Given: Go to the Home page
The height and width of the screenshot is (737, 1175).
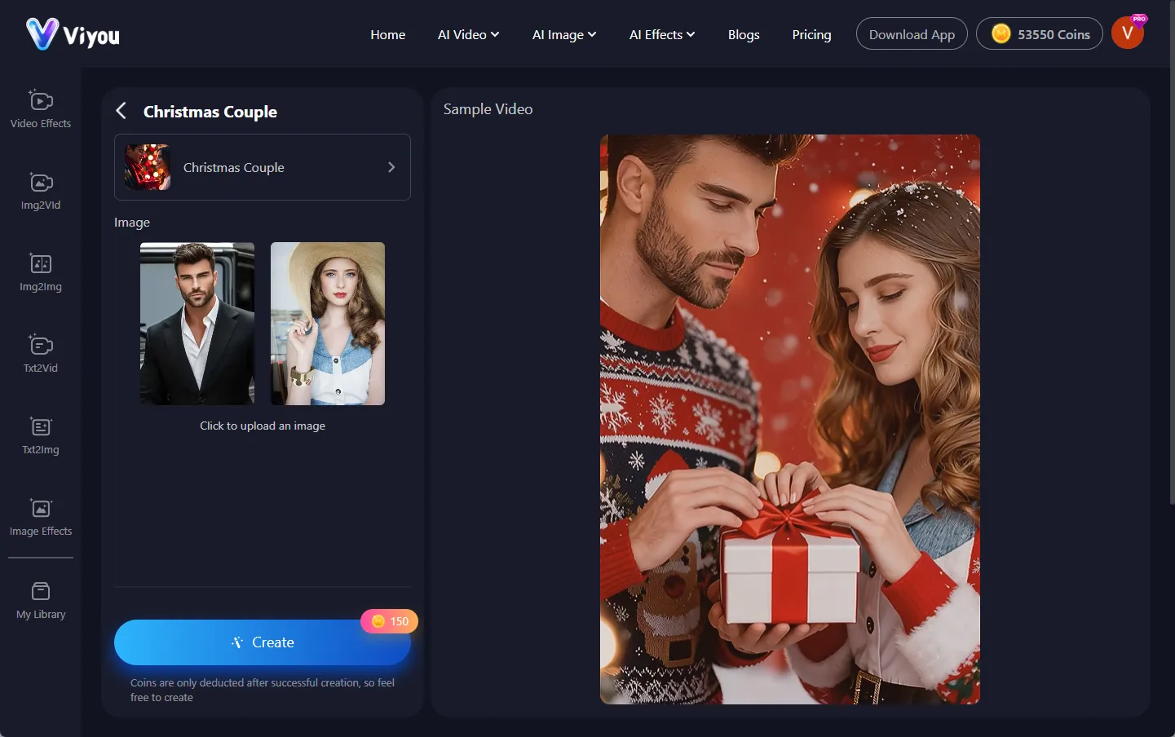Looking at the screenshot, I should 387,34.
